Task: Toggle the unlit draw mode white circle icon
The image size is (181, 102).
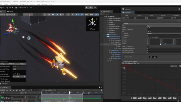Action: 53,15
